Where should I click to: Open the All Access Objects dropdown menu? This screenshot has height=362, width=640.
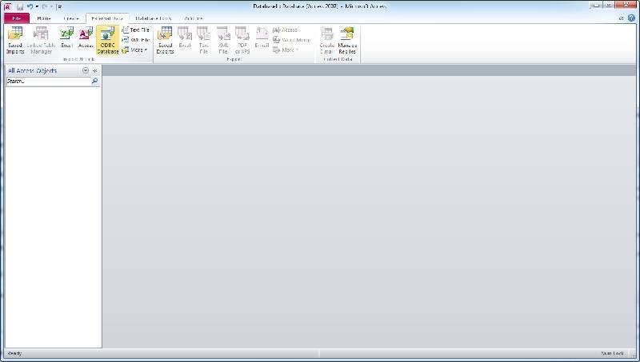[x=86, y=70]
